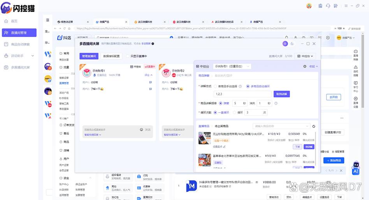Click the browser home icon
Viewport: 369px width, 200px height.
click(x=69, y=28)
